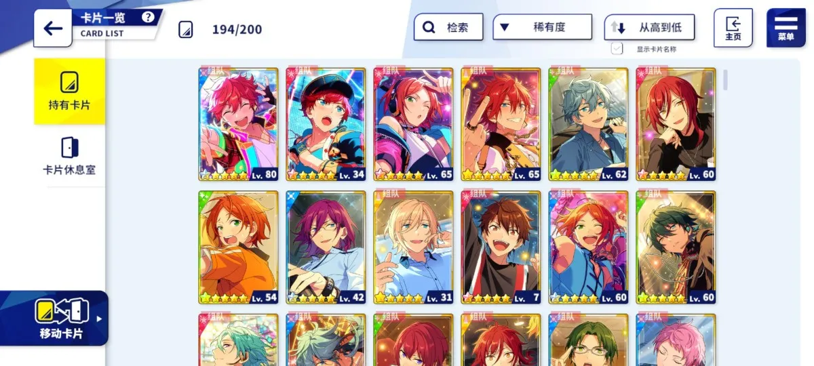
Task: Open the 菜单 hamburger menu
Action: [x=786, y=27]
